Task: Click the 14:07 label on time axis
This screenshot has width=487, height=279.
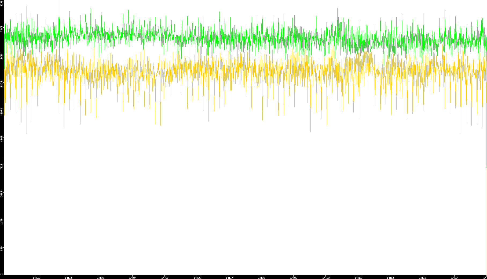Action: [x=229, y=278]
